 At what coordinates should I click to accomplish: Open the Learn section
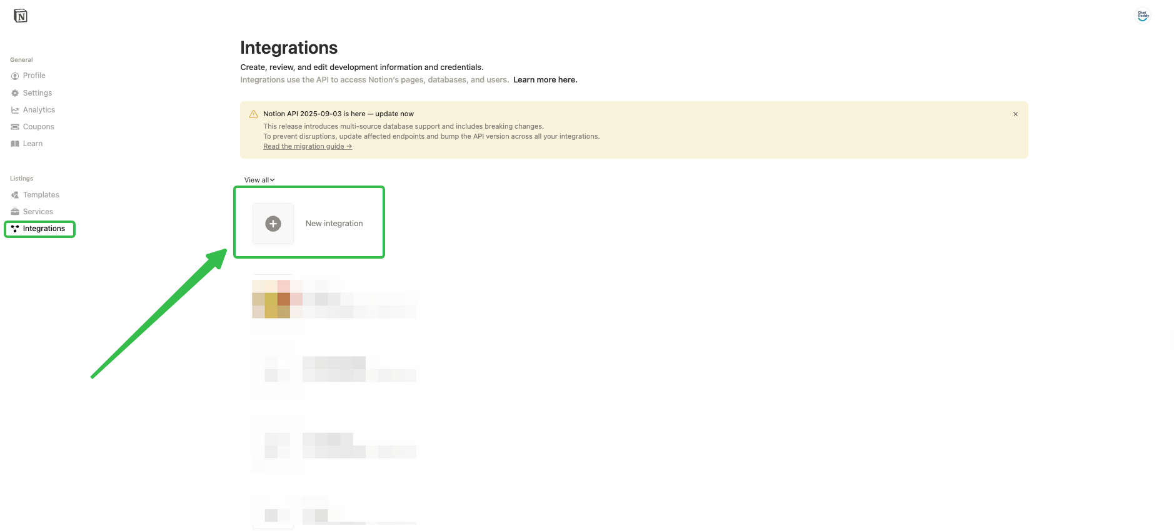pos(33,144)
